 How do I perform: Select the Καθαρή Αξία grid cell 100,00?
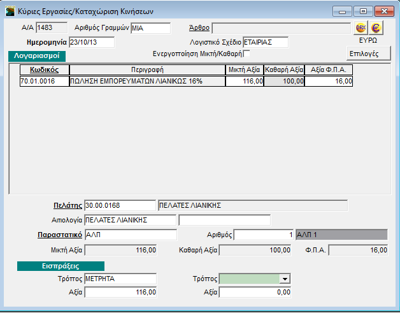point(284,81)
